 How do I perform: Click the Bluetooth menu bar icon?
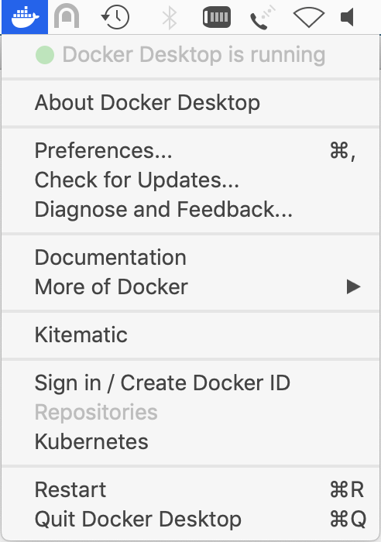[x=170, y=16]
